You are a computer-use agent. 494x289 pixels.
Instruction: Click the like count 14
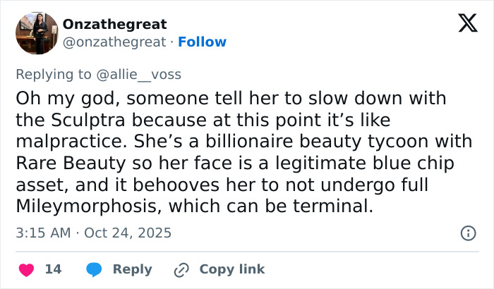[53, 269]
